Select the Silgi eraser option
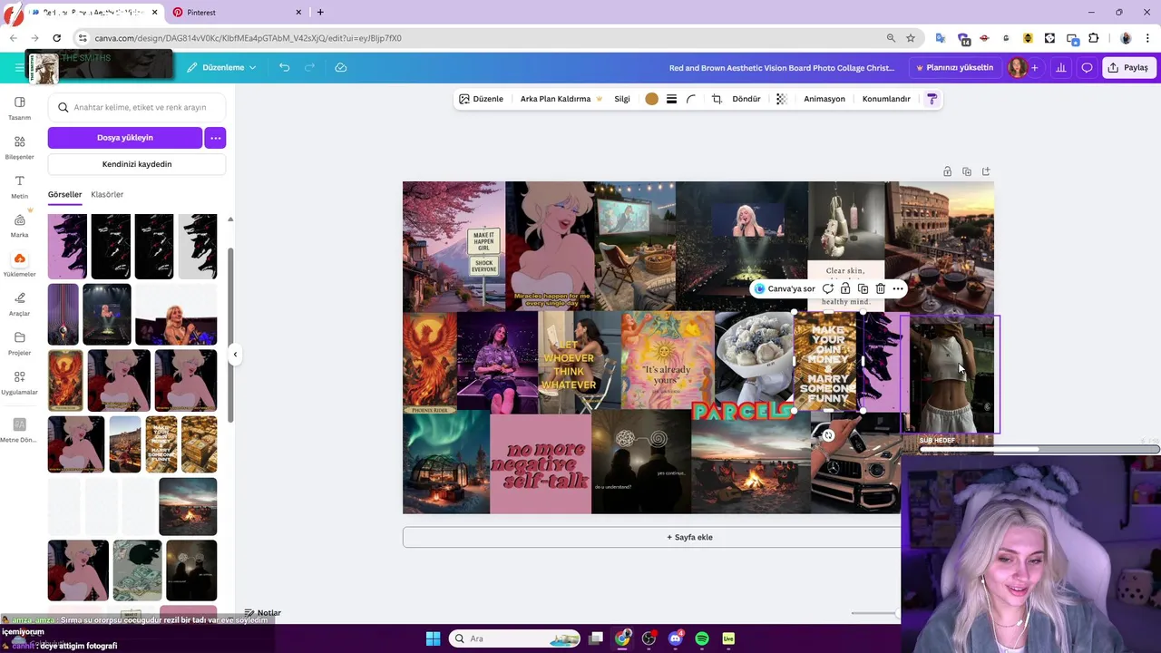The height and width of the screenshot is (653, 1161). 622,99
